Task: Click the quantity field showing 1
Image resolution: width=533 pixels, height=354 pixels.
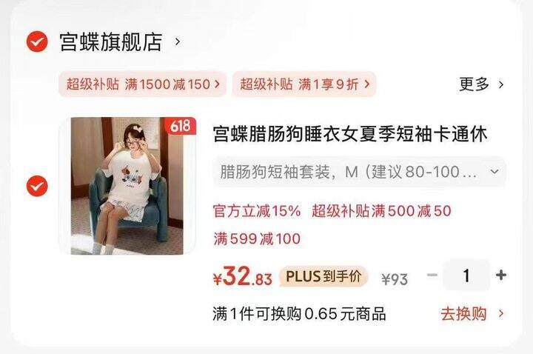Action: pyautogui.click(x=466, y=275)
